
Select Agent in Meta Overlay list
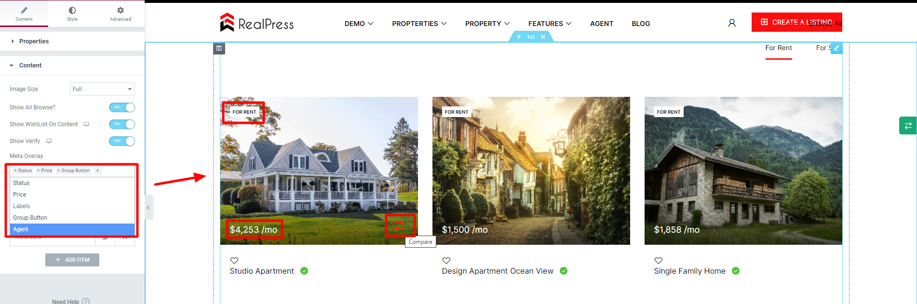72,229
